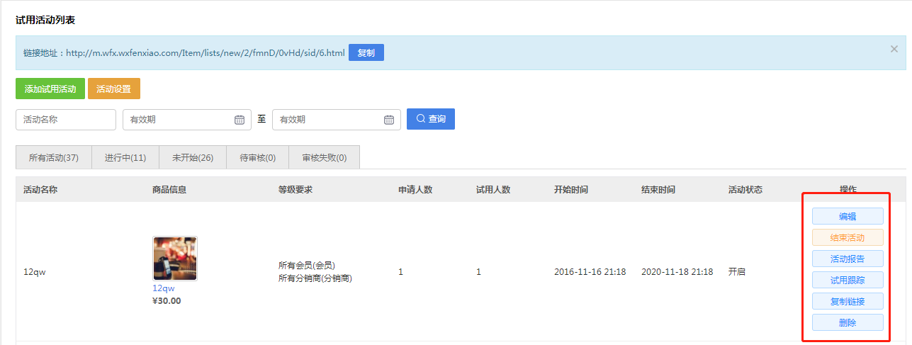The image size is (912, 345).
Task: Click the calendar icon in start date field
Action: coord(240,120)
